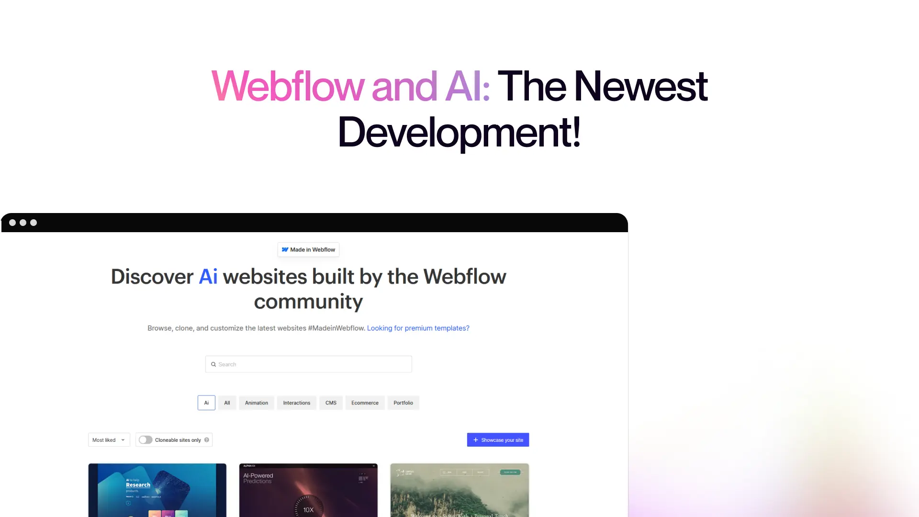Click the Animation filter tag icon
919x517 pixels.
tap(256, 403)
